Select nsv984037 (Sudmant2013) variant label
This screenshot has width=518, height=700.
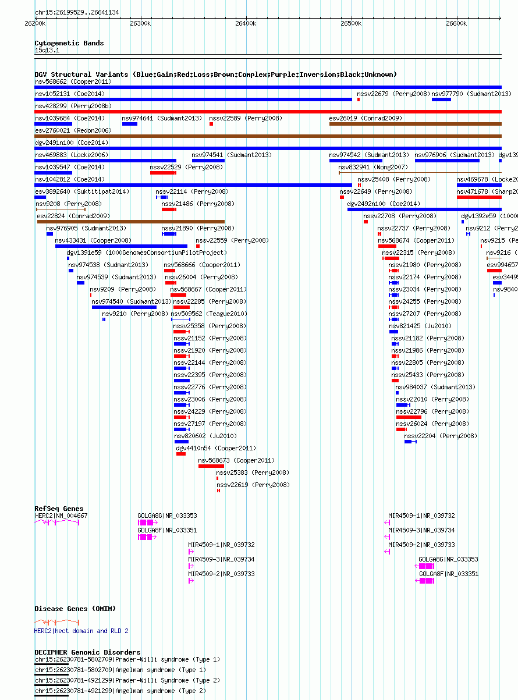click(x=435, y=387)
